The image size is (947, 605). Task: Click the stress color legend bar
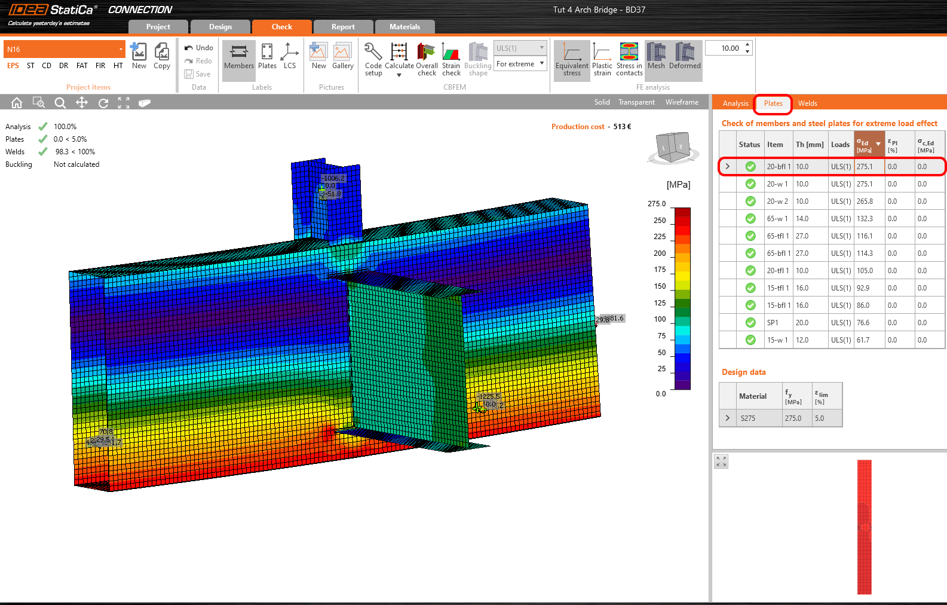point(682,298)
